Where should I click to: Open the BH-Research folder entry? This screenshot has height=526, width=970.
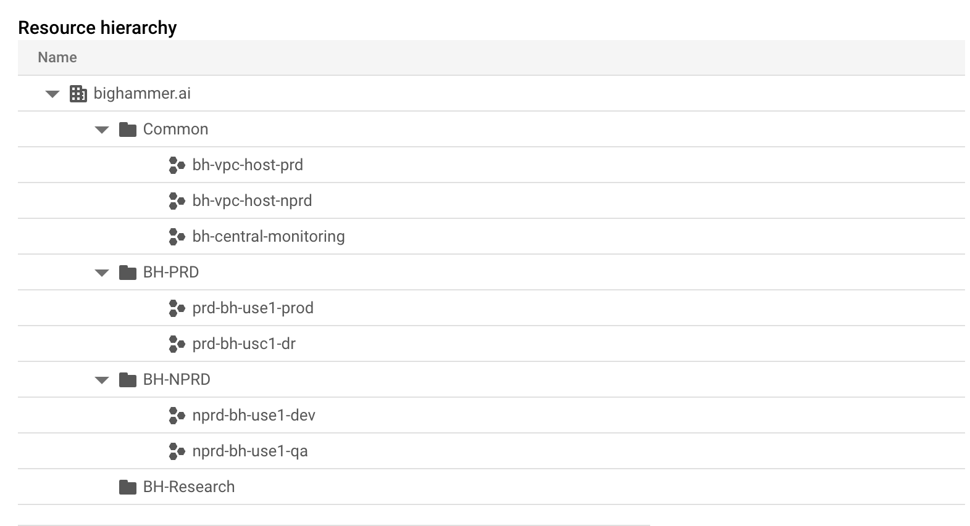(188, 487)
